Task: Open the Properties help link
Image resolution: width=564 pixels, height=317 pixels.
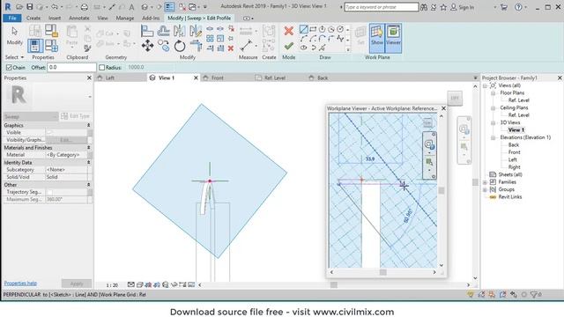Action: (x=20, y=284)
